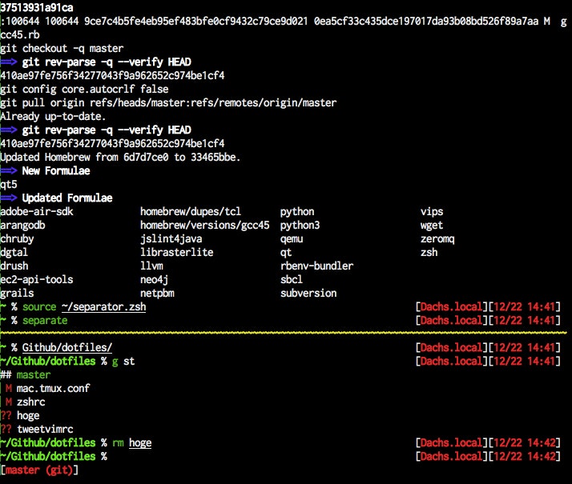This screenshot has width=572, height=484.
Task: Click the Dachs.local host on 'separate' line
Action: 451,321
